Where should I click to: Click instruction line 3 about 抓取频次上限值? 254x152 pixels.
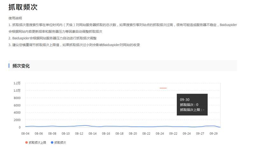pos(74,45)
